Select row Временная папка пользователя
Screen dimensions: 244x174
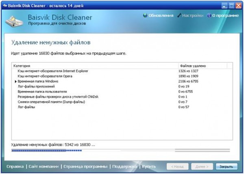point(122,92)
